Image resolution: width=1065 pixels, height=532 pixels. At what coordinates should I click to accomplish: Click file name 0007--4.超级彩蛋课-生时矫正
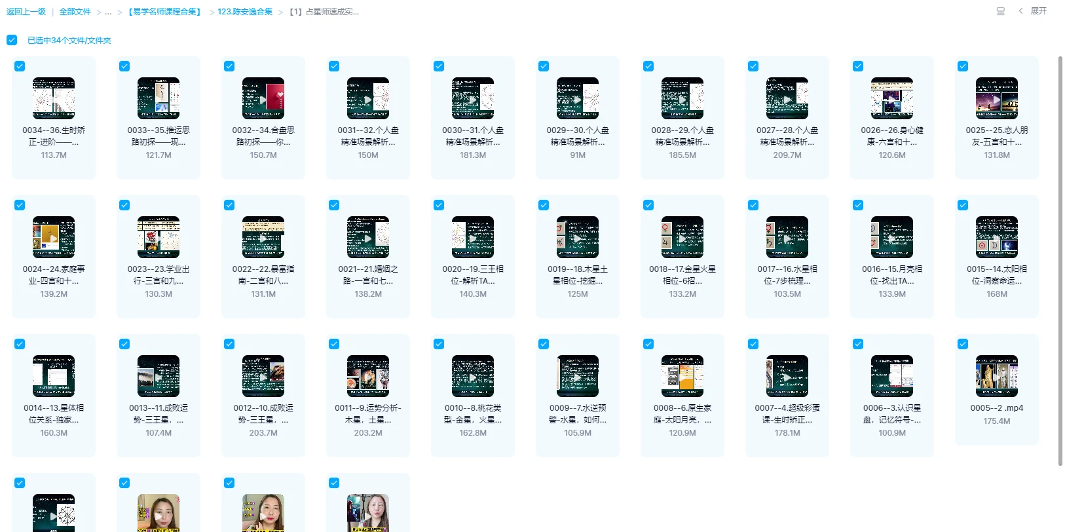point(787,413)
